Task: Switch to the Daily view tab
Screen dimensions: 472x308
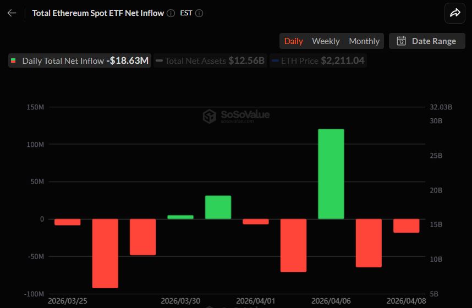Action: point(293,41)
